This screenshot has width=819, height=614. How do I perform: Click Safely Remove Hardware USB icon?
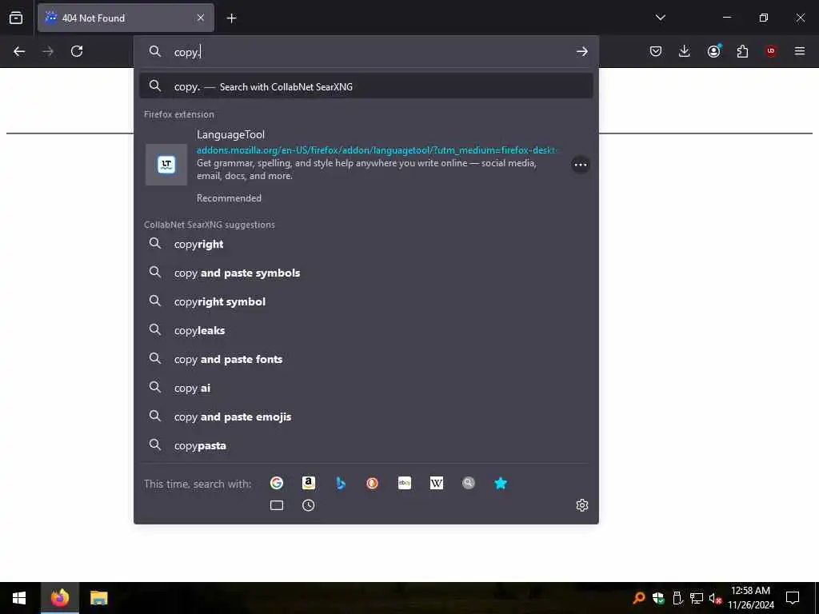point(677,598)
